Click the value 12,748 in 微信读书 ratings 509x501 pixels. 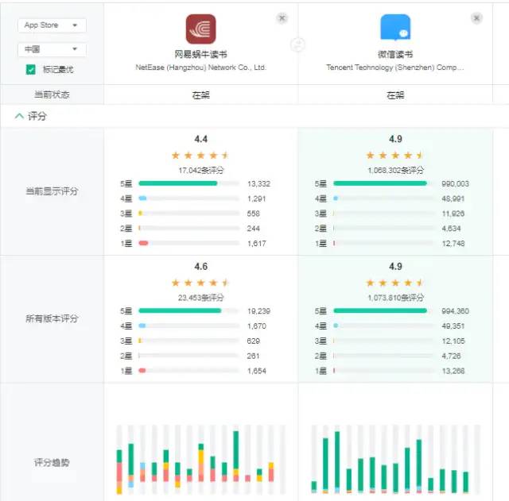tap(453, 244)
